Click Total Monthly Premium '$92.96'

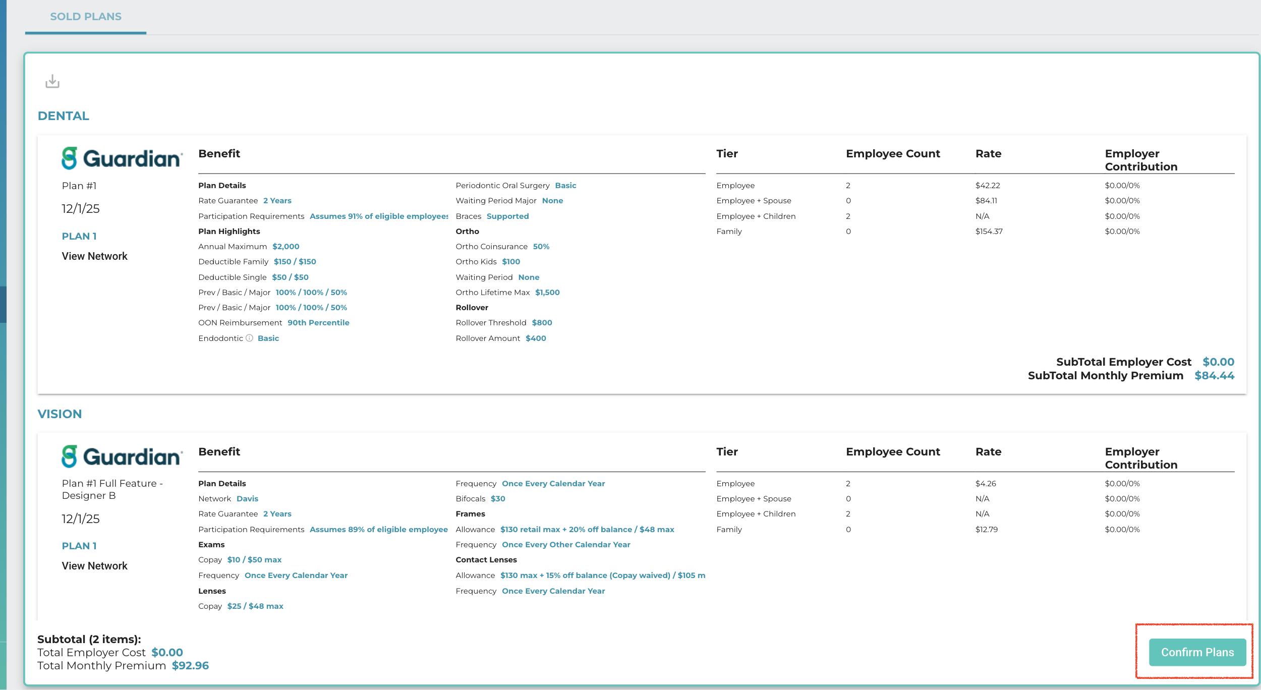tap(191, 666)
